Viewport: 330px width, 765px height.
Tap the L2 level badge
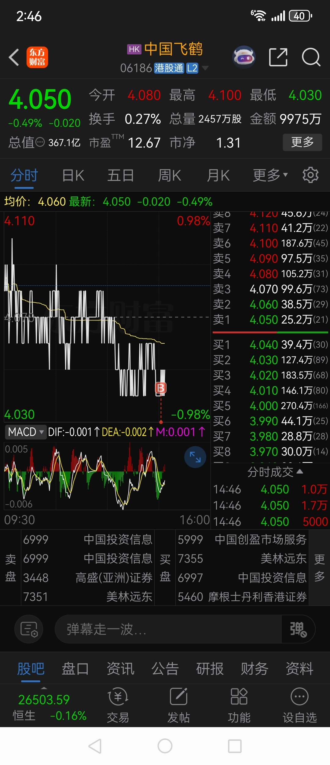coord(192,68)
